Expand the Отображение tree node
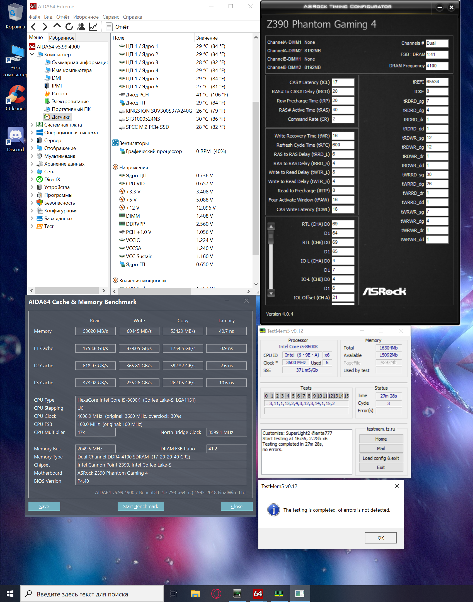Image resolution: width=473 pixels, height=602 pixels. 32,148
